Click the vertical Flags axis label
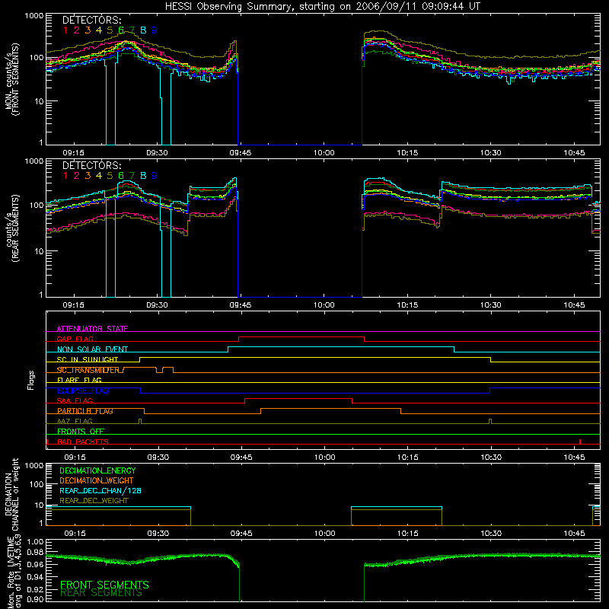 (31, 380)
